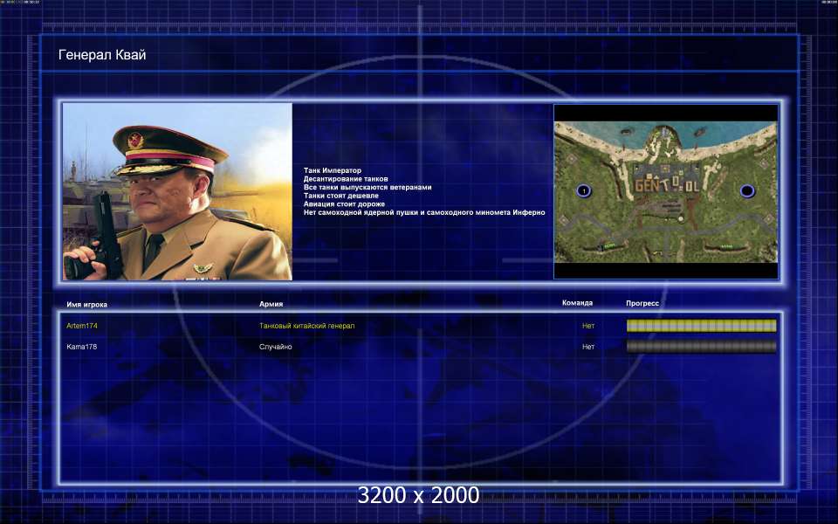Click General Kwai's portrait image
Image resolution: width=838 pixels, height=524 pixels.
(x=177, y=191)
